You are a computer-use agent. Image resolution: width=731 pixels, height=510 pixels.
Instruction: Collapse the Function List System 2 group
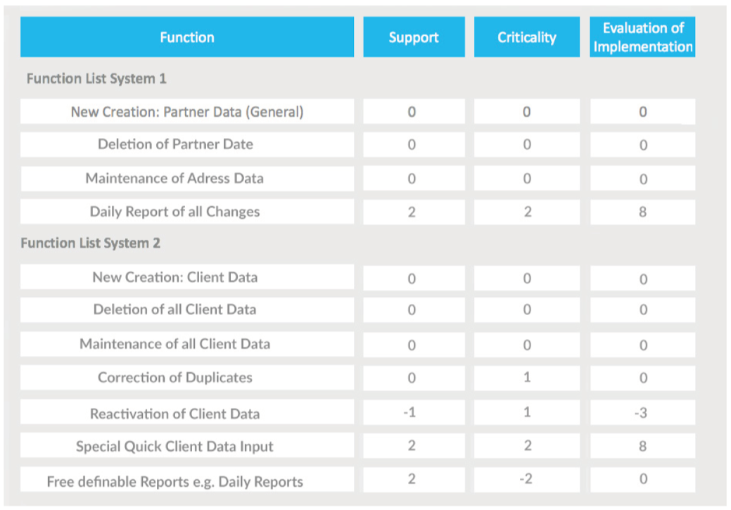[x=97, y=243]
